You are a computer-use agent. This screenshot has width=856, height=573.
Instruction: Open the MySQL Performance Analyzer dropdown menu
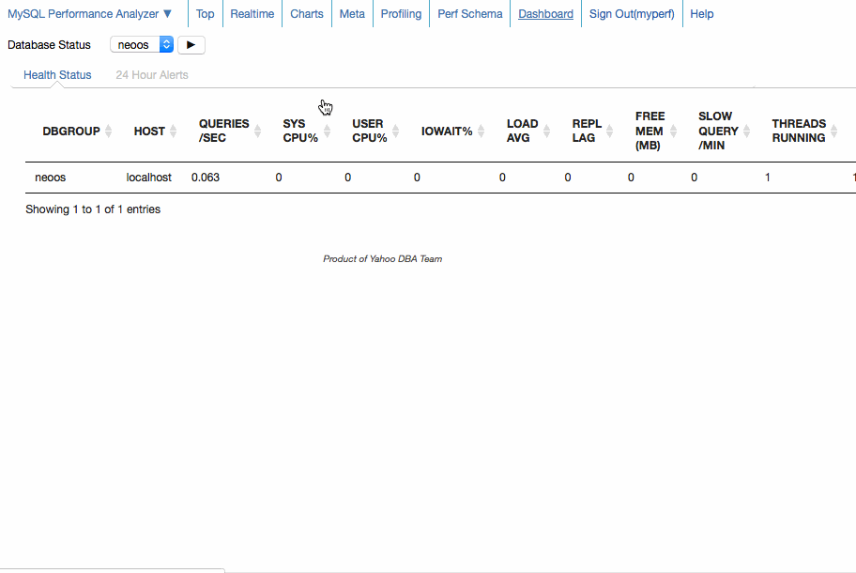91,13
